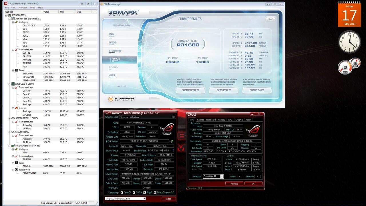Toggle the CUDA checkbox in GPU-Z
The image size is (366, 206).
point(134,193)
